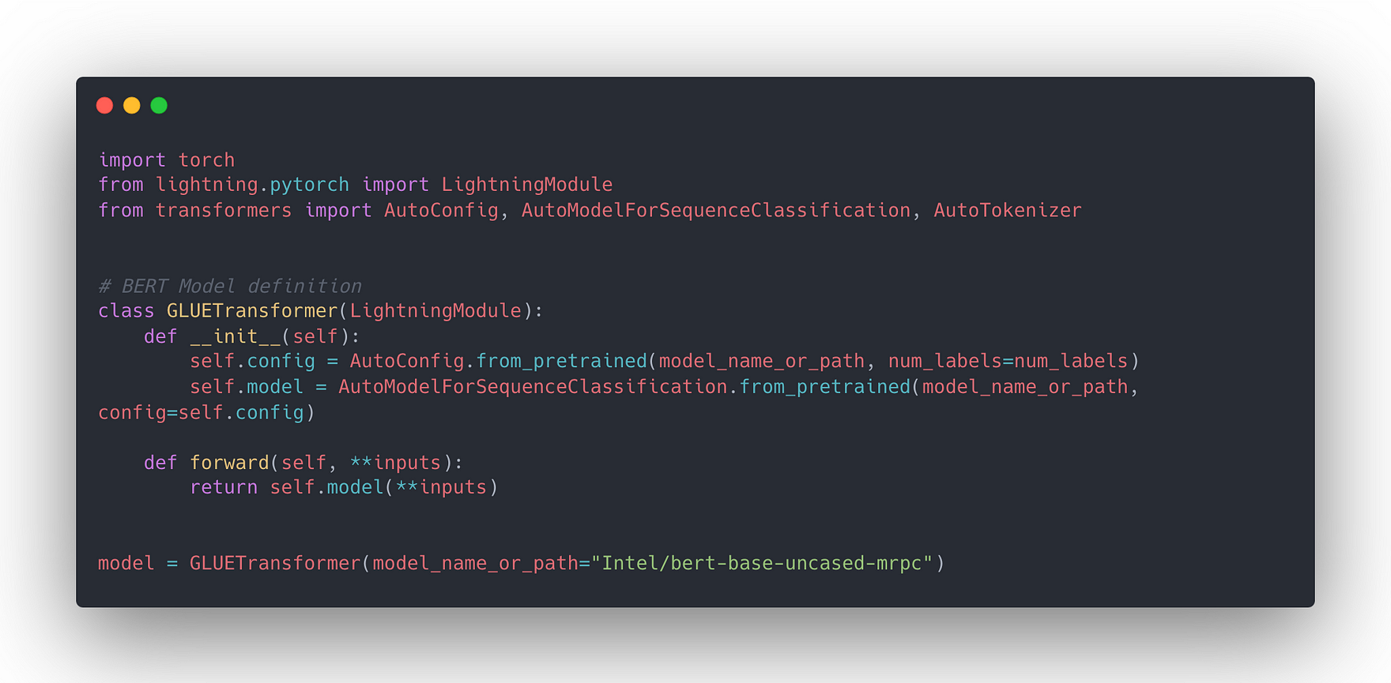Click num_labels=num_labels argument
1391x683 pixels.
[x=1008, y=362]
